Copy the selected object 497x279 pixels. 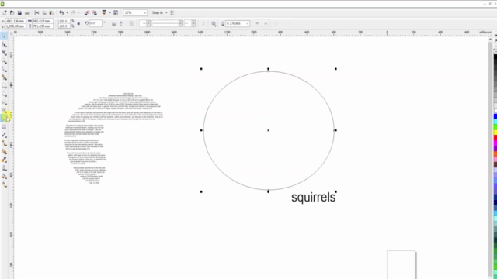pyautogui.click(x=44, y=12)
